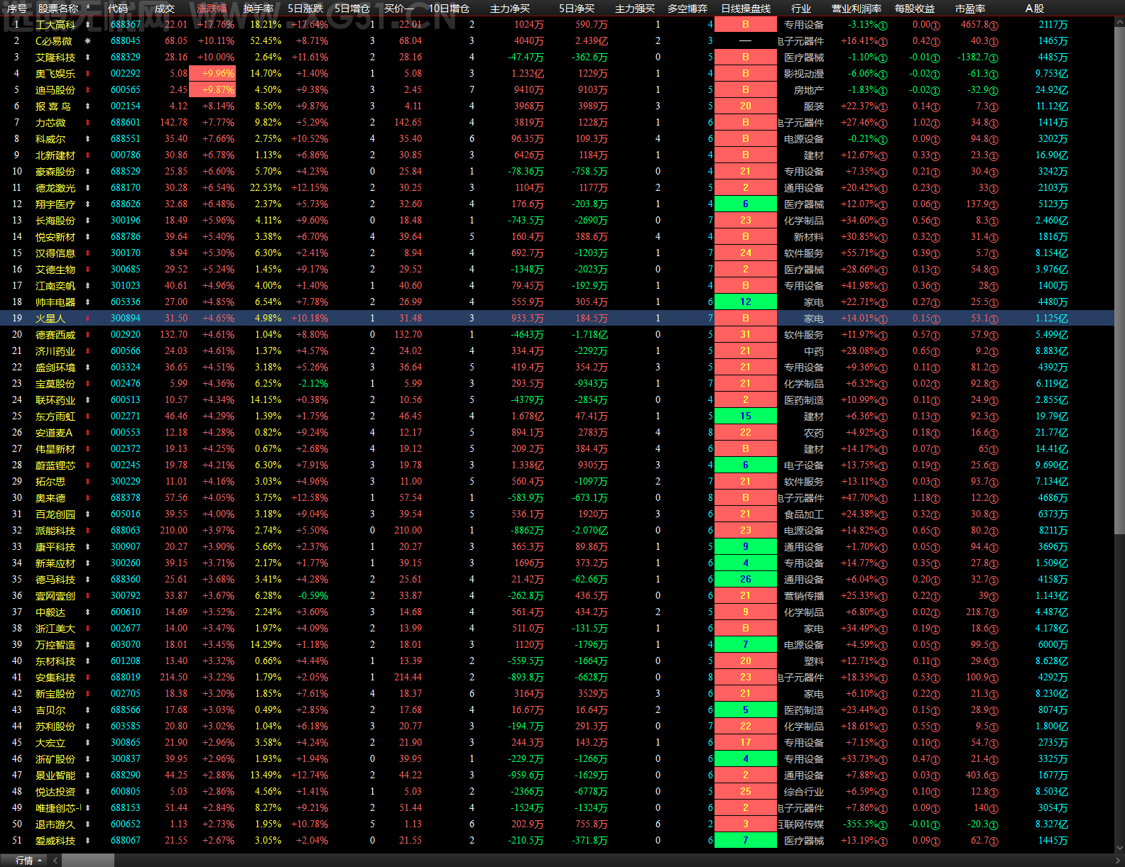The image size is (1125, 867).
Task: Click the red marker icon beside 迪马股份
Action: point(87,90)
